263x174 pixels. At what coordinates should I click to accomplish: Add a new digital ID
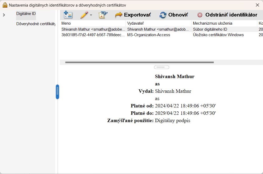coord(68,15)
